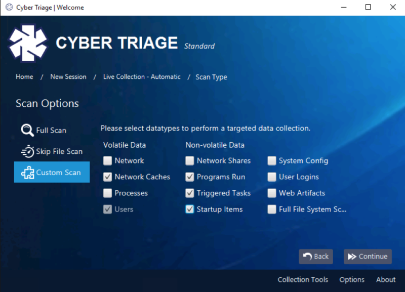This screenshot has width=405, height=292.
Task: Click the Continue button
Action: (x=368, y=257)
